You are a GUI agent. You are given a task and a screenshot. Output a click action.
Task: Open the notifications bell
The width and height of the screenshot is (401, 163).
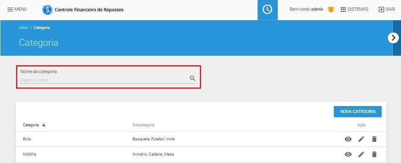tap(331, 9)
